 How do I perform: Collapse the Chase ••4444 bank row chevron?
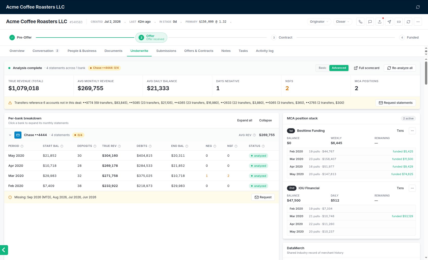click(x=10, y=135)
